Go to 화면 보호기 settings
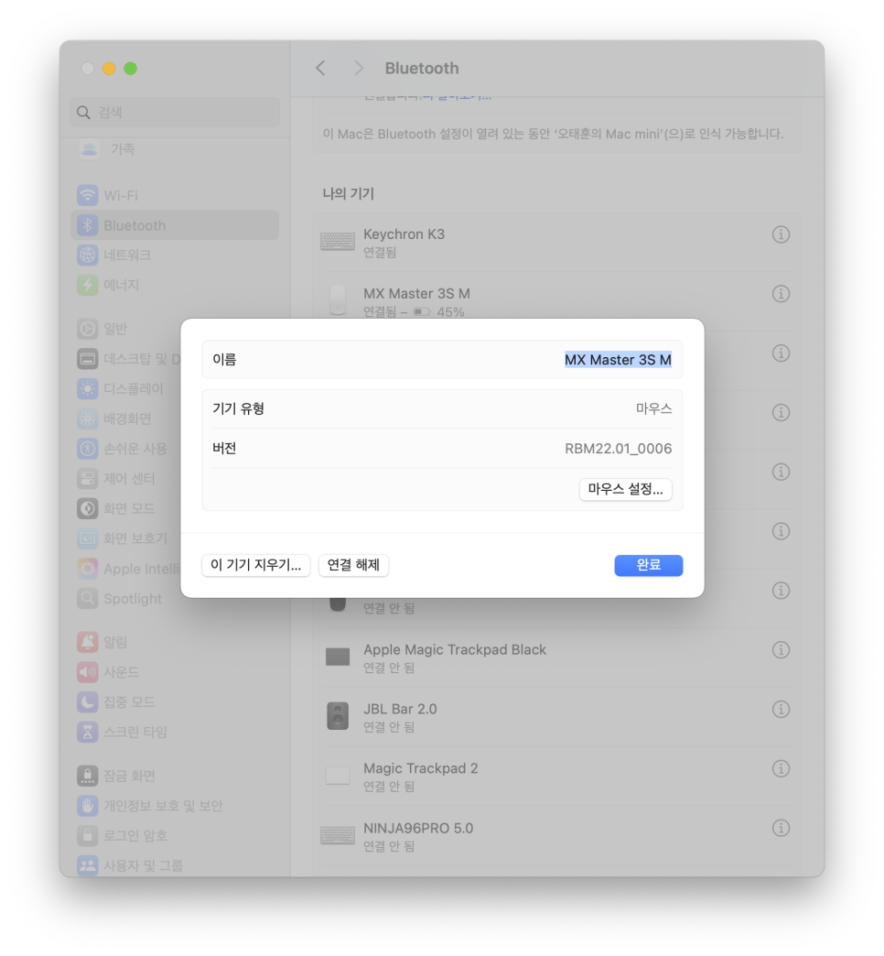The image size is (884, 956). tap(125, 538)
